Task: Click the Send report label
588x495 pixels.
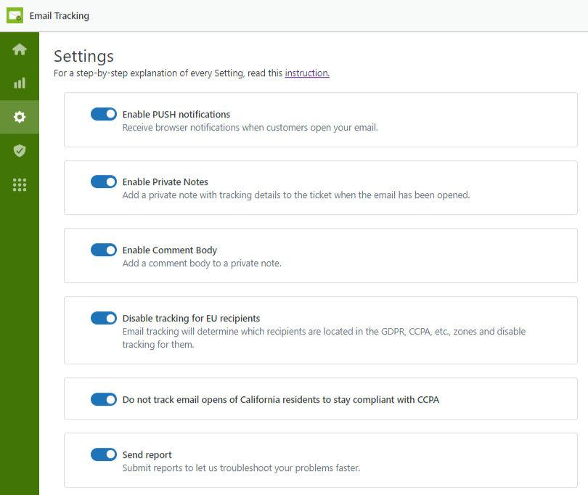Action: coord(147,455)
